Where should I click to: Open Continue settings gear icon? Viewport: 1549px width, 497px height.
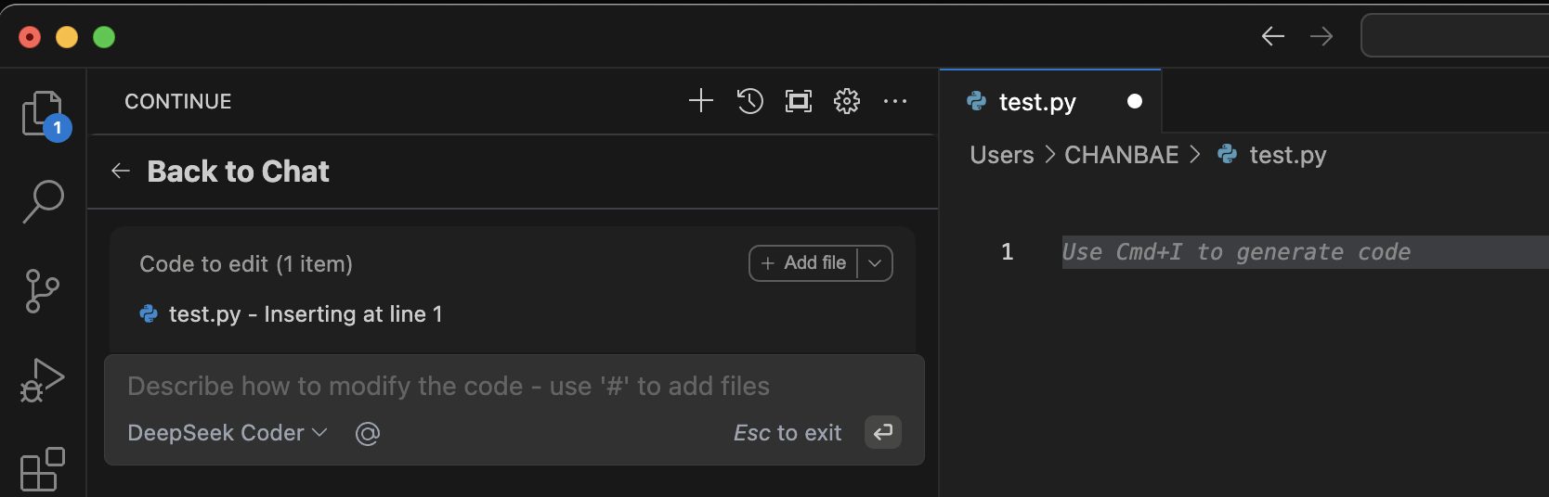847,101
